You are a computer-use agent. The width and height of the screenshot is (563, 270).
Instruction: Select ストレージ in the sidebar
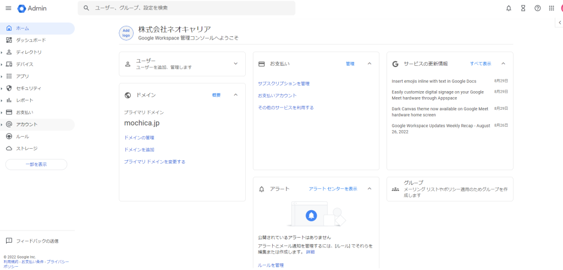point(26,148)
